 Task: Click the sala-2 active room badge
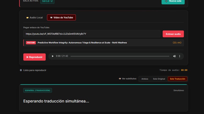click(x=47, y=1)
